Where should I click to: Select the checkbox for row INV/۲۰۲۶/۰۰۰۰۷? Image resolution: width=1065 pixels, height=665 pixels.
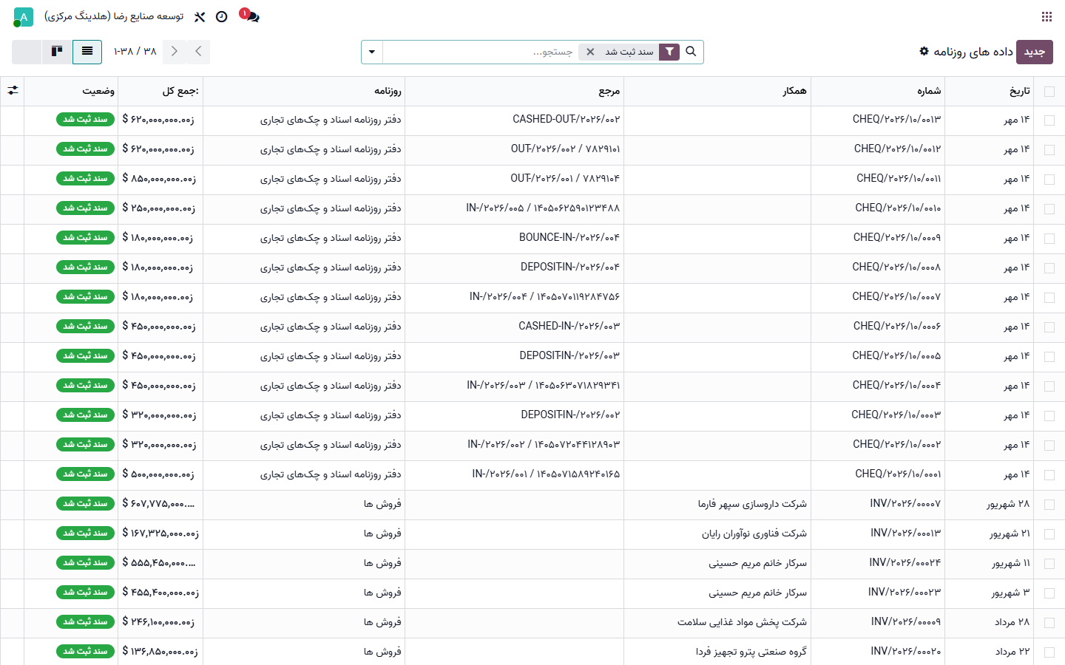coord(1049,505)
